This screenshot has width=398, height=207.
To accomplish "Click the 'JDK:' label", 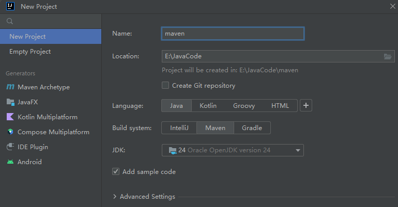I will pyautogui.click(x=118, y=150).
